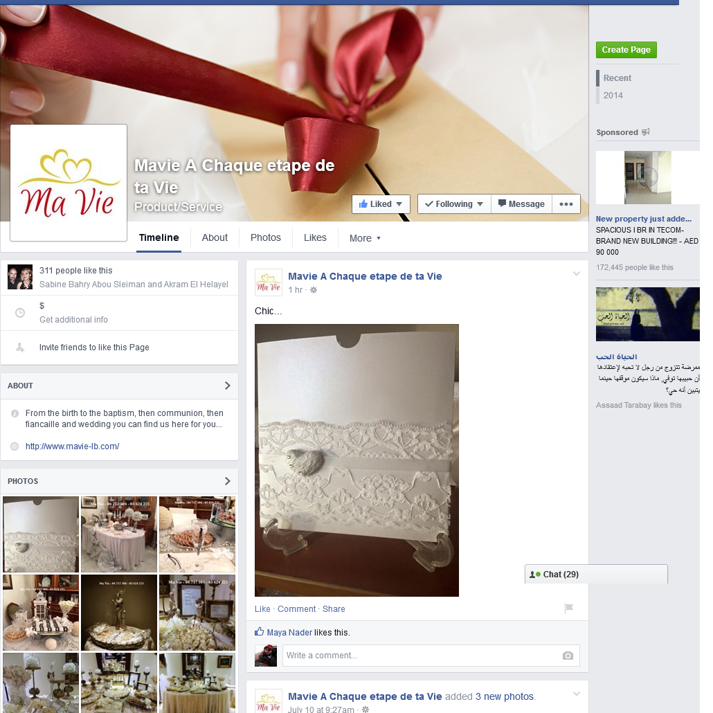Click the Sponsored megaphone icon

click(645, 132)
